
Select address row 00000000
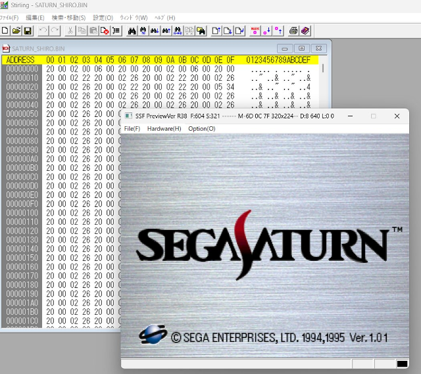(x=22, y=69)
